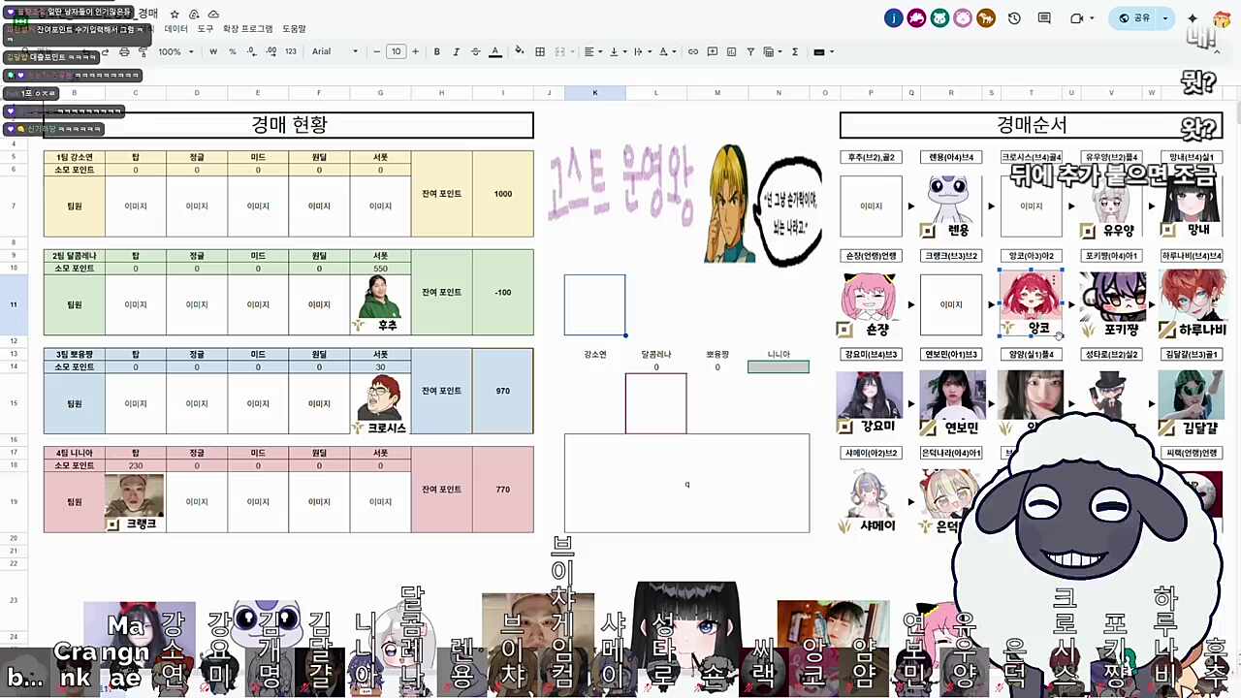Click the brown horse collaborator avatar

pyautogui.click(x=986, y=18)
